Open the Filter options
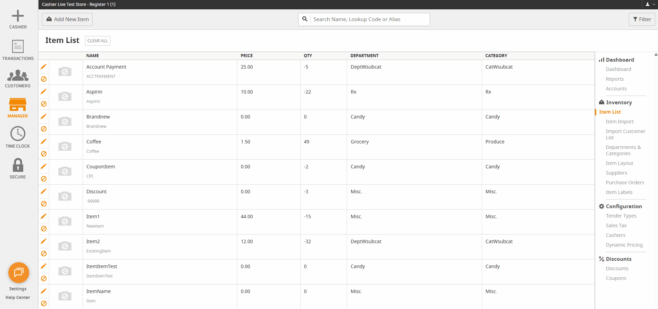Image resolution: width=658 pixels, height=309 pixels. [642, 19]
